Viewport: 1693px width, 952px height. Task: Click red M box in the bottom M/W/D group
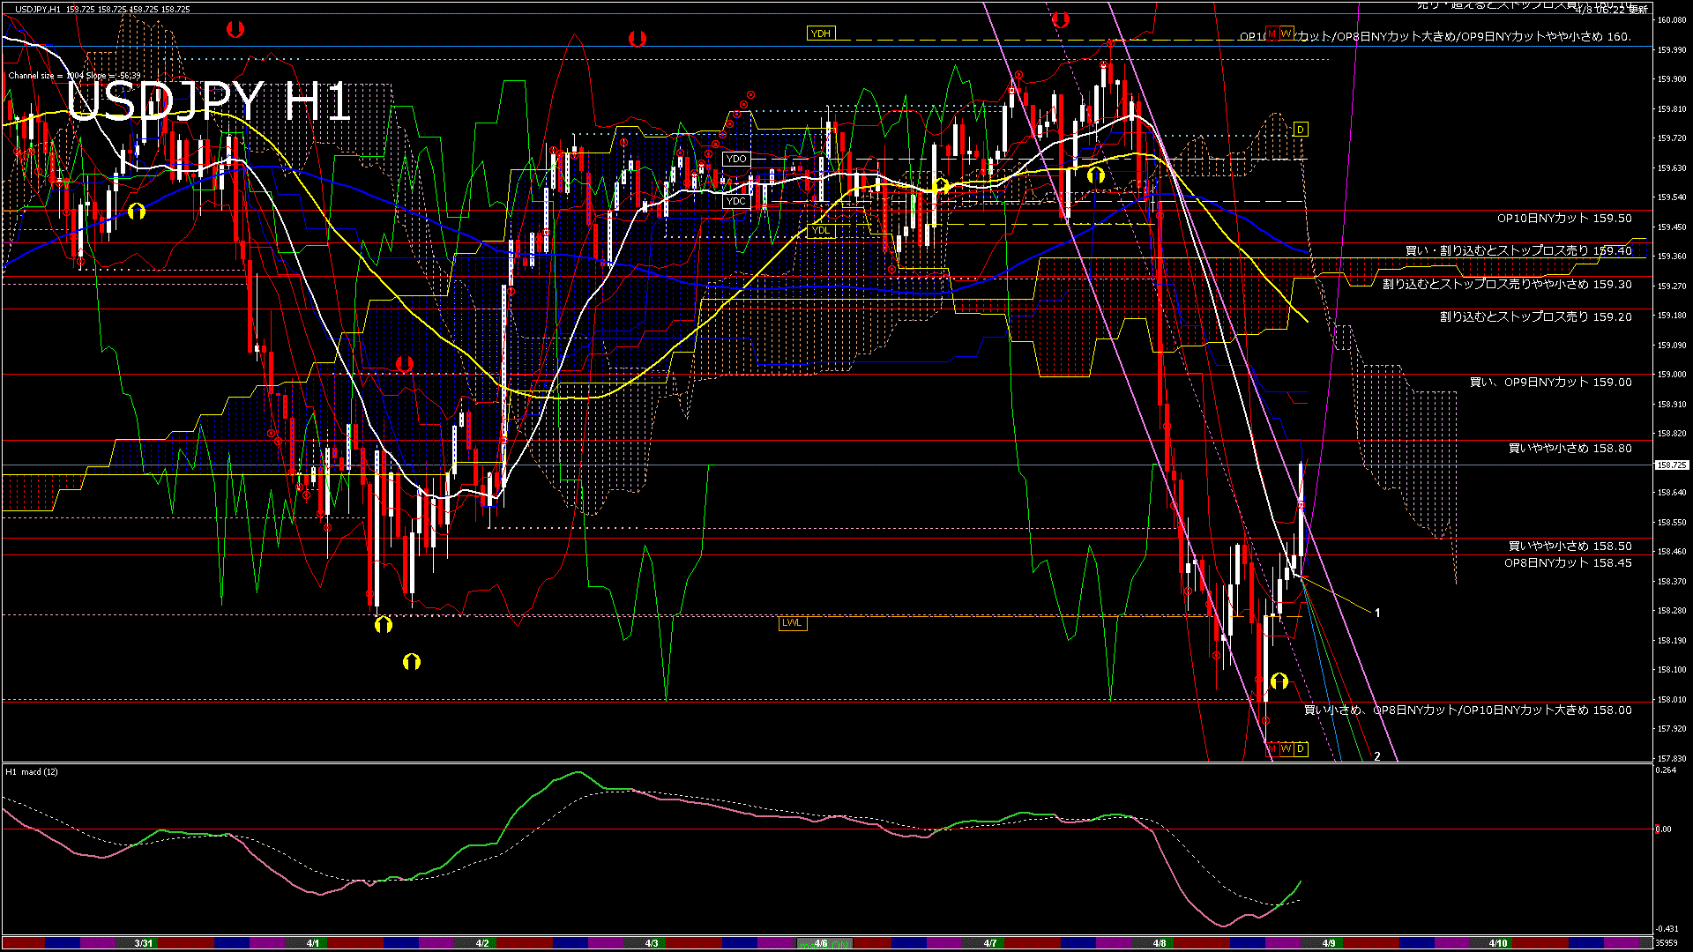pyautogui.click(x=1272, y=749)
